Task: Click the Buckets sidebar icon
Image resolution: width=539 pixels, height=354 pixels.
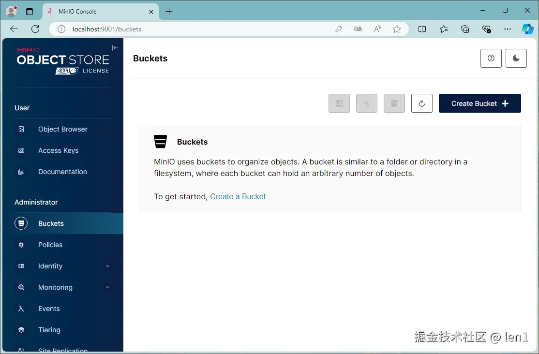Action: coord(21,223)
